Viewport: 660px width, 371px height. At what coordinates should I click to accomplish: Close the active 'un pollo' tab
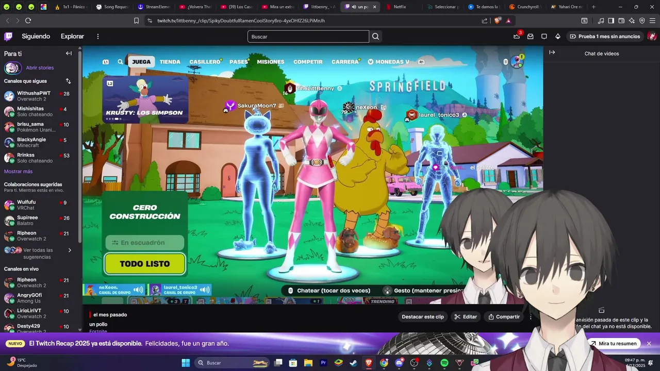374,7
